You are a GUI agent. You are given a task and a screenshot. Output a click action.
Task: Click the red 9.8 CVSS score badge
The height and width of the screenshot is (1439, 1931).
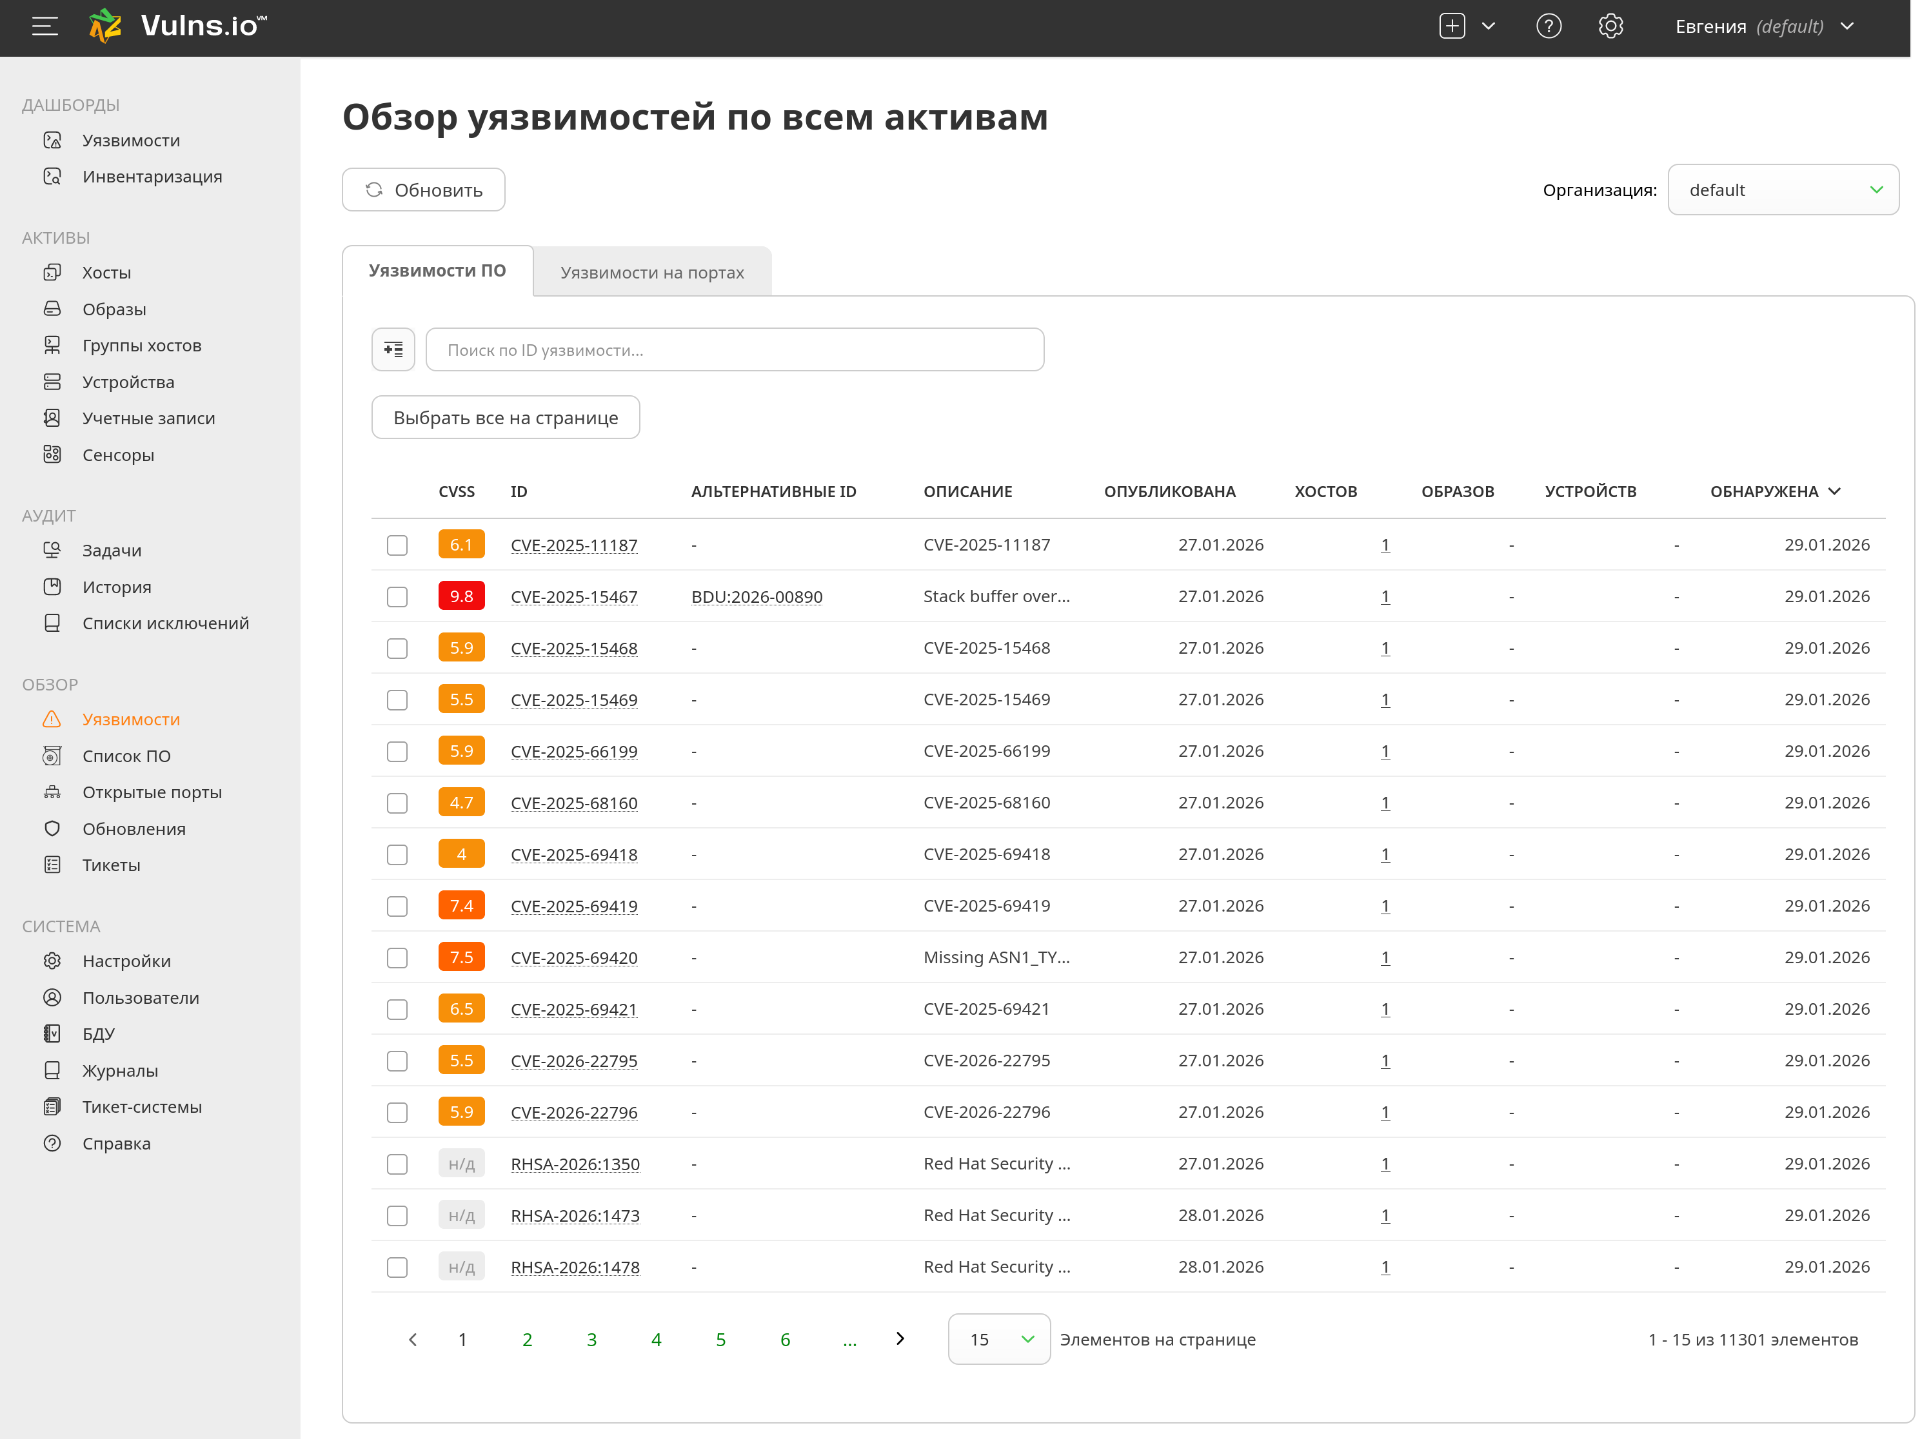click(x=461, y=596)
